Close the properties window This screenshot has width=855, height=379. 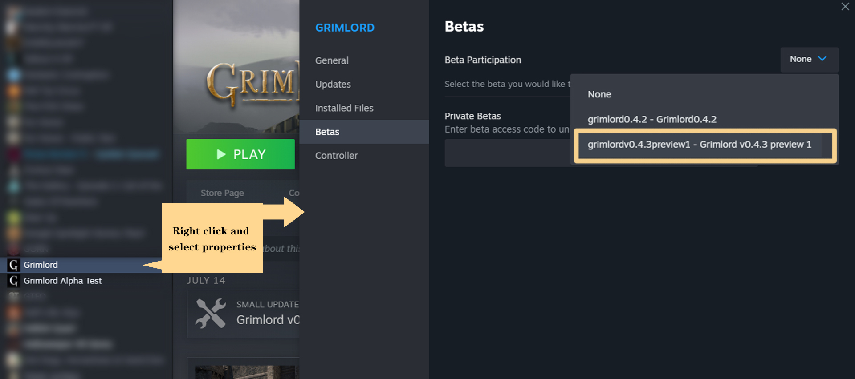pos(845,6)
